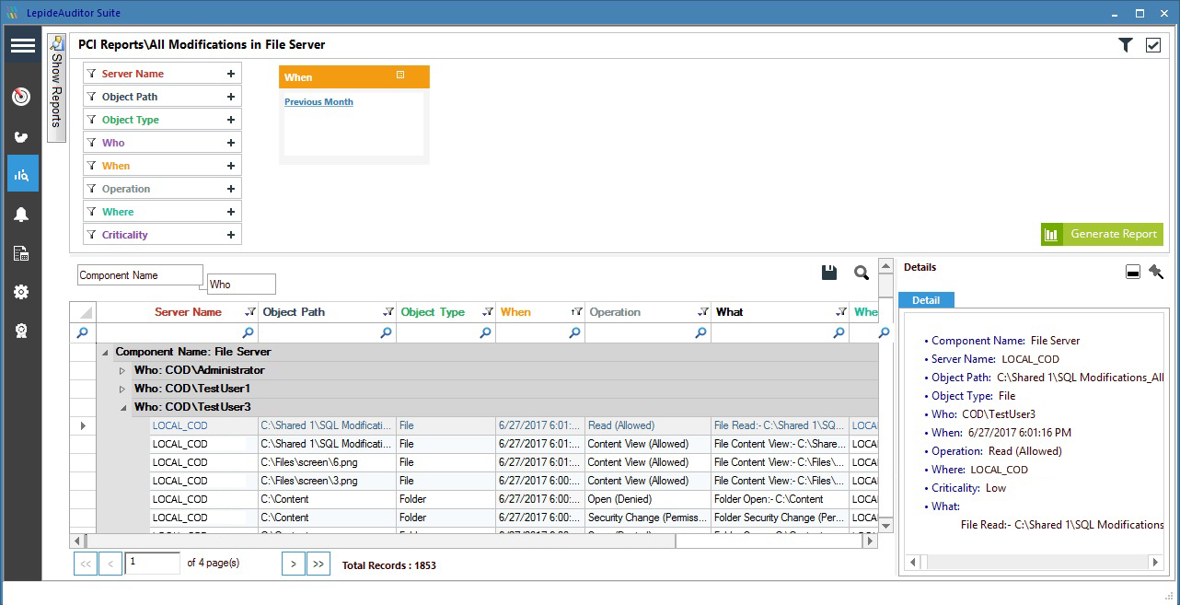Expand Who: COD\Administrator group

pyautogui.click(x=122, y=370)
